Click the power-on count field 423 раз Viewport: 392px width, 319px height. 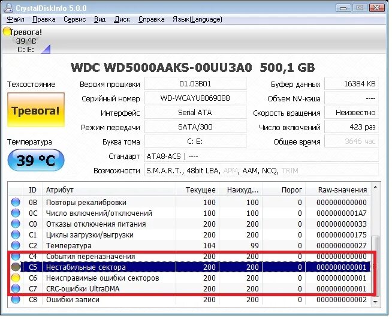351,127
